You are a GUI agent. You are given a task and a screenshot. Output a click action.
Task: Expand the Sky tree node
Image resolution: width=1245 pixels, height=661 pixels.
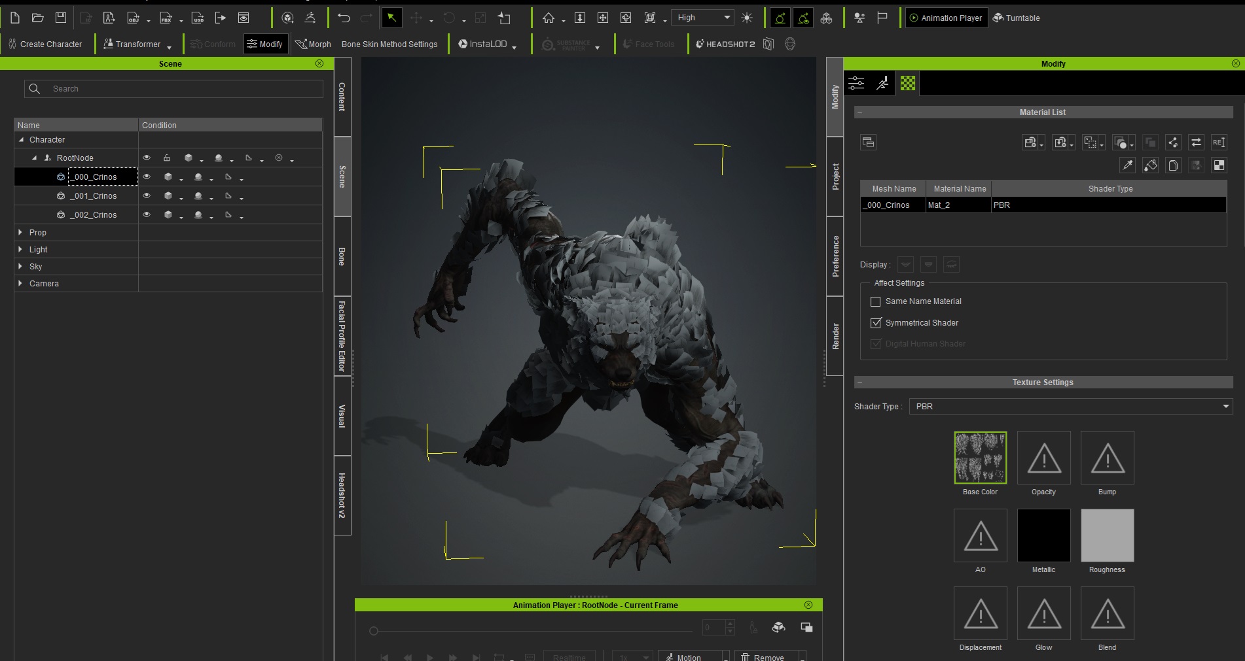[20, 266]
